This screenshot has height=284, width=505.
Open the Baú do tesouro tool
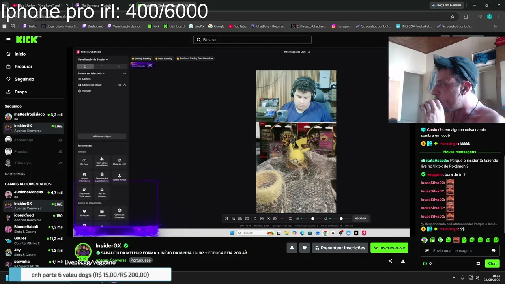pyautogui.click(x=102, y=192)
